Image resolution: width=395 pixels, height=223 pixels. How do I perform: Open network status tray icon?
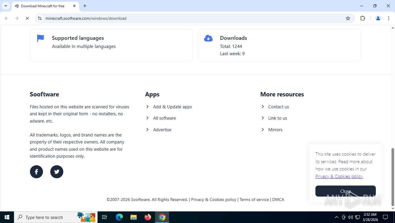pos(358,217)
